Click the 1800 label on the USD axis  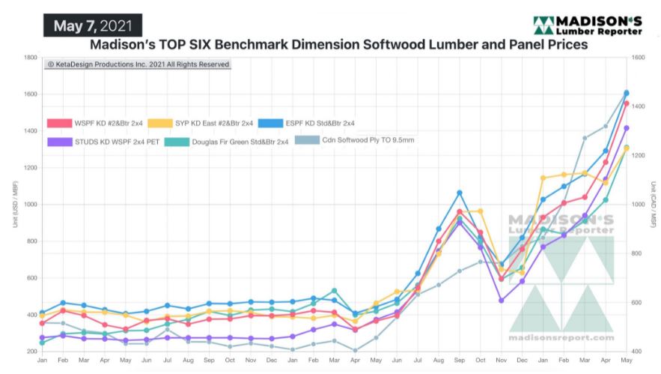click(31, 58)
